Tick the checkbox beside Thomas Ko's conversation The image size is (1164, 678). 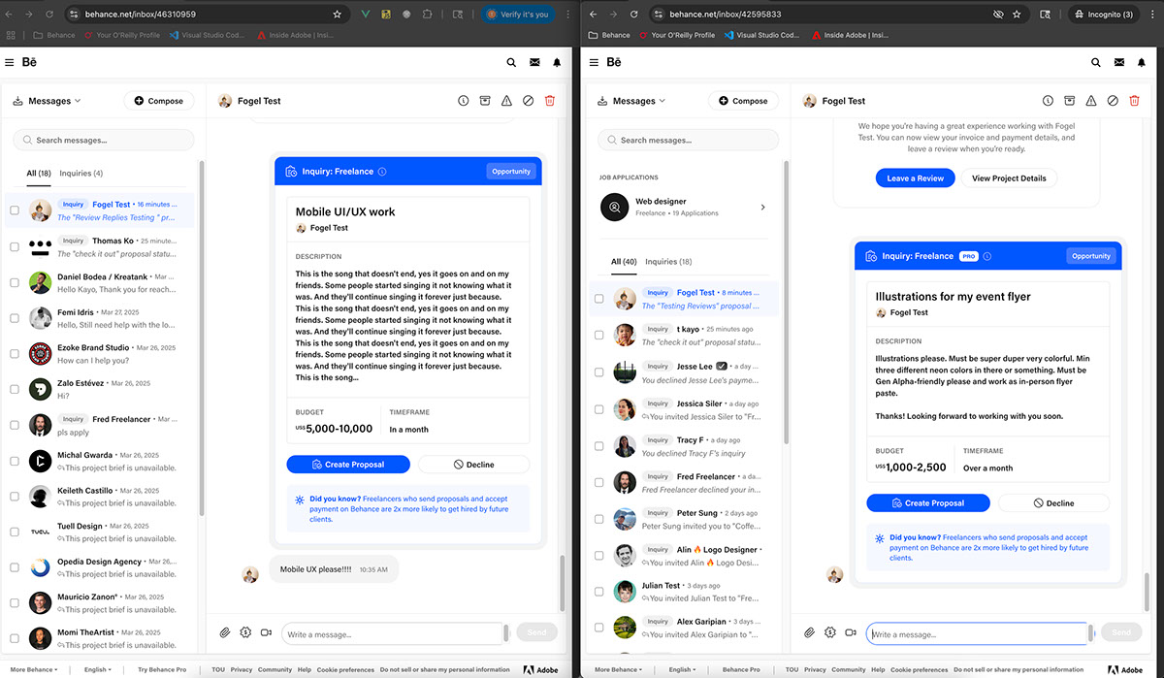pyautogui.click(x=15, y=246)
